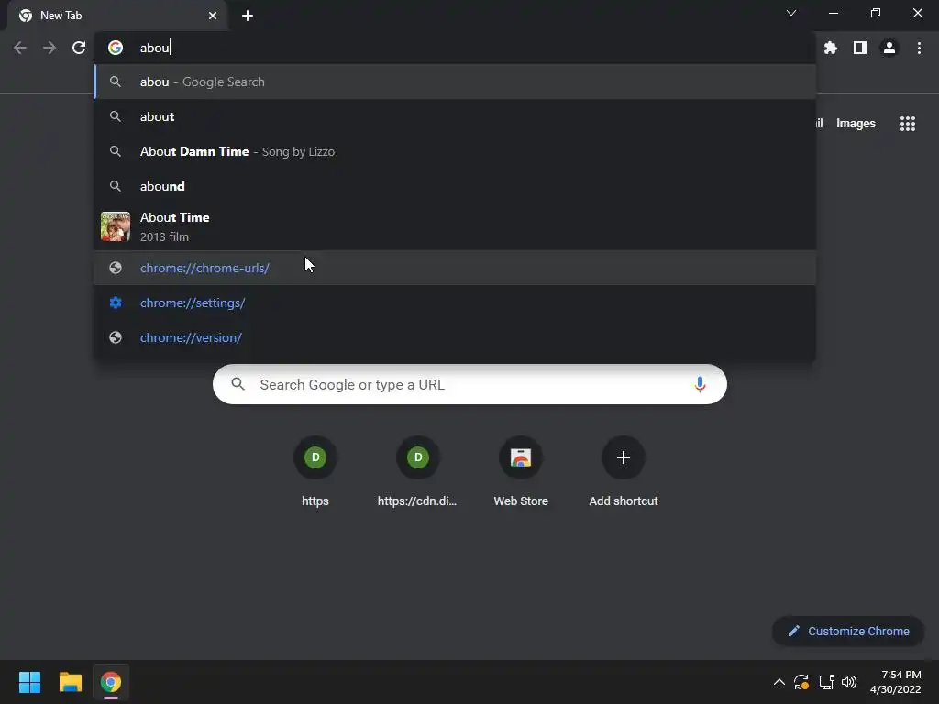Click the Chrome taskbar icon
Screen dimensions: 939x704
[x=111, y=682]
